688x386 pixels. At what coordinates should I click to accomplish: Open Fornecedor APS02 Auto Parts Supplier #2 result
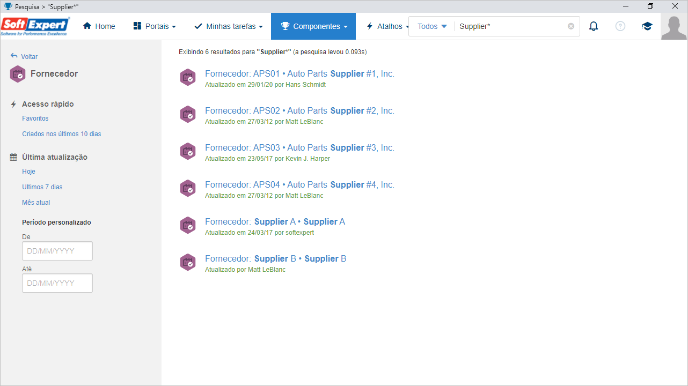(299, 110)
